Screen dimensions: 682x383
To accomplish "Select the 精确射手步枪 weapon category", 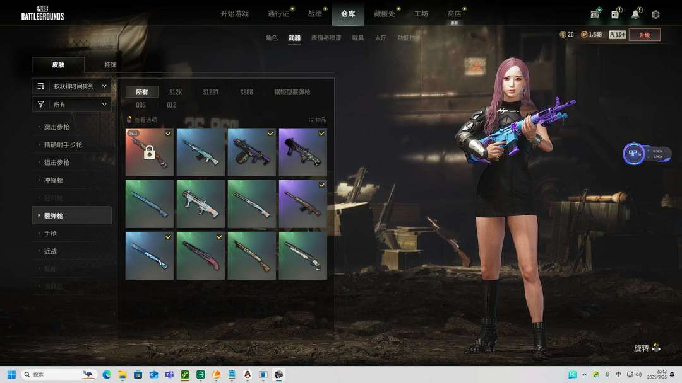I will point(63,145).
